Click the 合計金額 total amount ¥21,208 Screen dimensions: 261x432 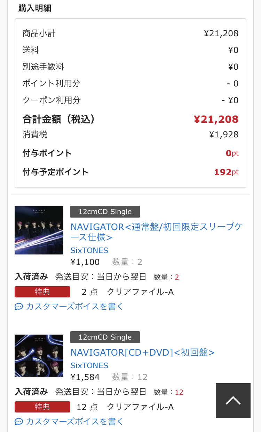216,119
